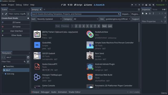The height and width of the screenshot is (95, 168).
Task: Toggle favorite nodes star icon
Action: tap(28, 18)
